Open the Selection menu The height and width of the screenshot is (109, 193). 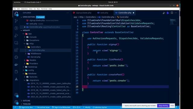pyautogui.click(x=24, y=9)
